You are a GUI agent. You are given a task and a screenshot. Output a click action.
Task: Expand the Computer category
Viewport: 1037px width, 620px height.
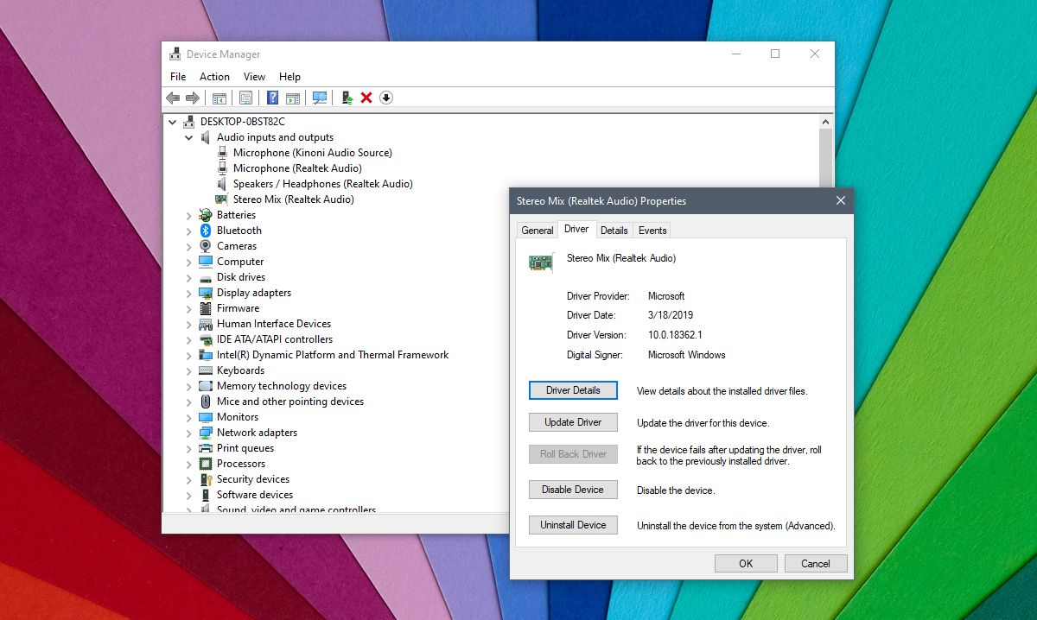click(x=189, y=262)
